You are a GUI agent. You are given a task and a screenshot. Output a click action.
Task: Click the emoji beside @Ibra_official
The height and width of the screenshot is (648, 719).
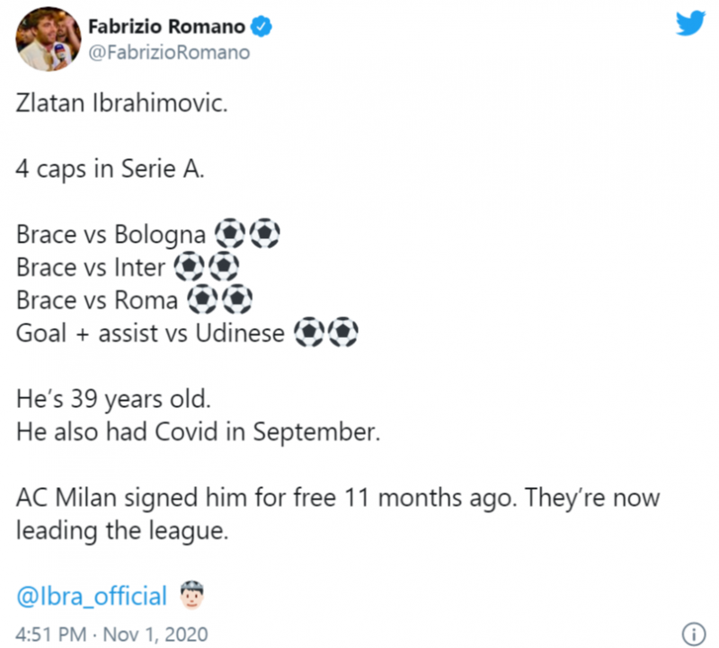pyautogui.click(x=192, y=596)
